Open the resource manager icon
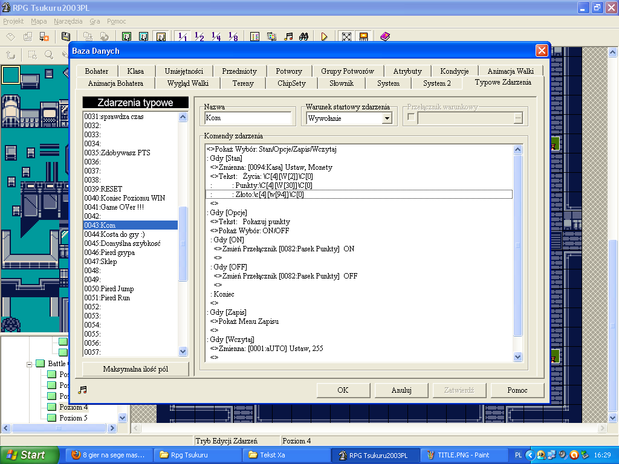 [x=271, y=37]
